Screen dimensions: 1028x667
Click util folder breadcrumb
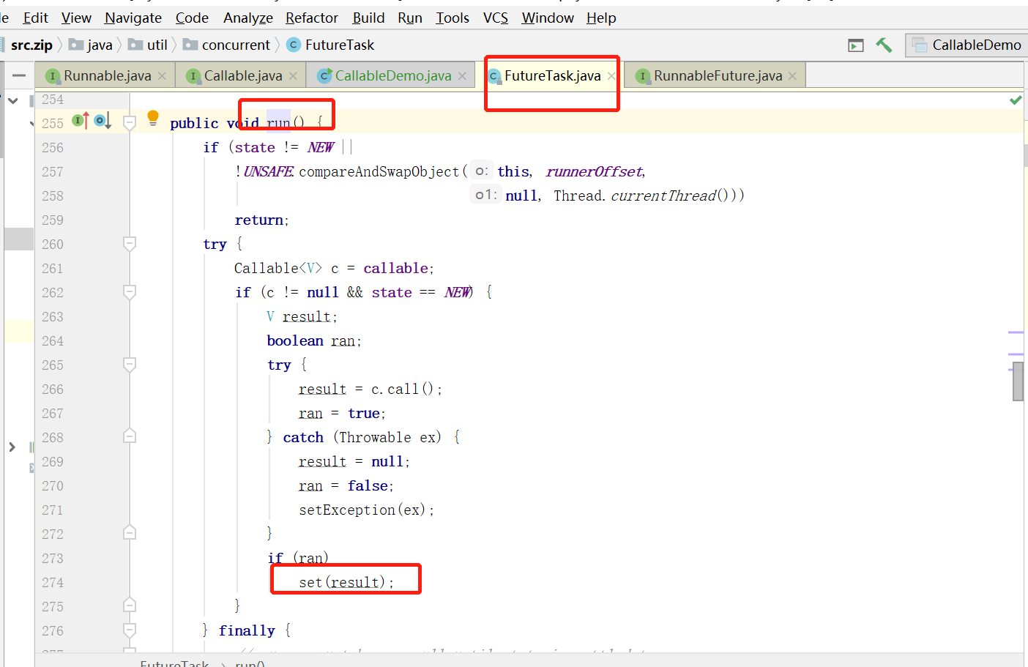coord(148,45)
